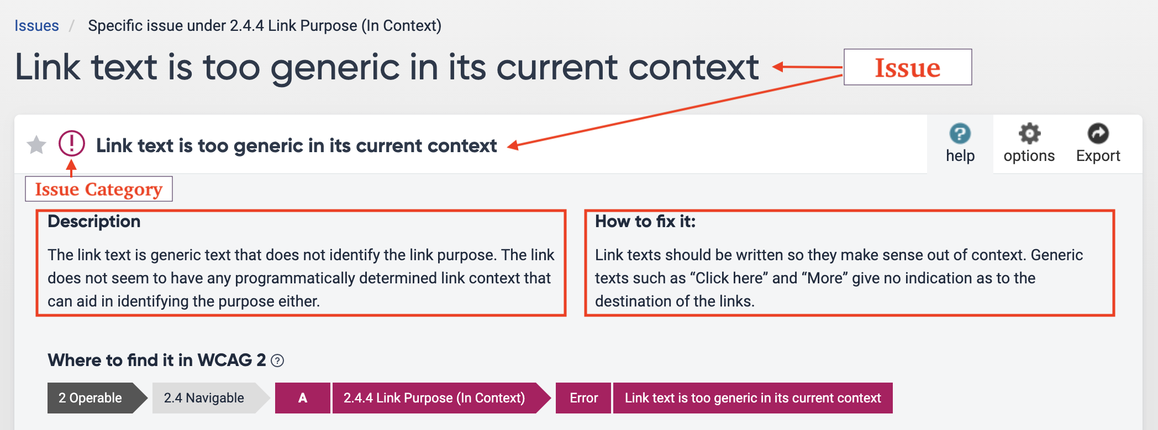This screenshot has height=430, width=1158.
Task: Click the Description heading
Action: coord(94,222)
